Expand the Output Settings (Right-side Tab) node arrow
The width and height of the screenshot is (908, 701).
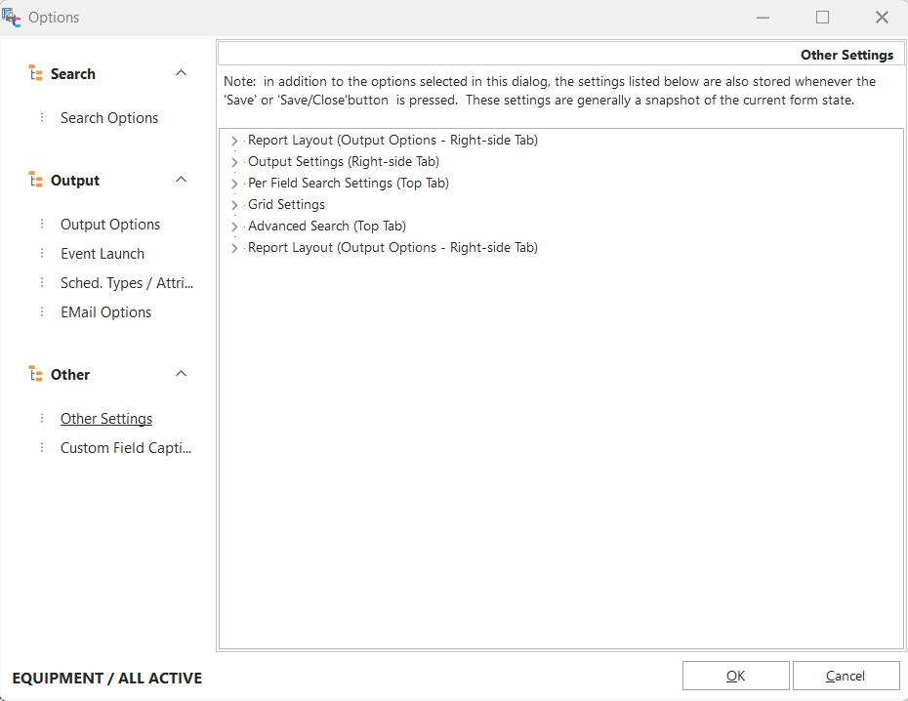coord(234,162)
